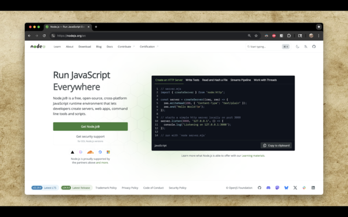Open the About nav item
Screen dimensions: 348x217
pos(70,46)
